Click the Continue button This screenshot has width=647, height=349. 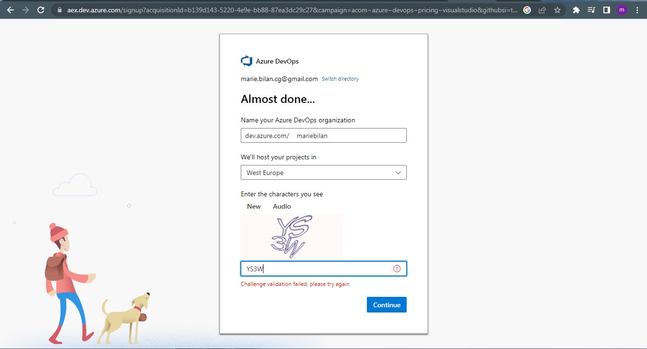386,304
